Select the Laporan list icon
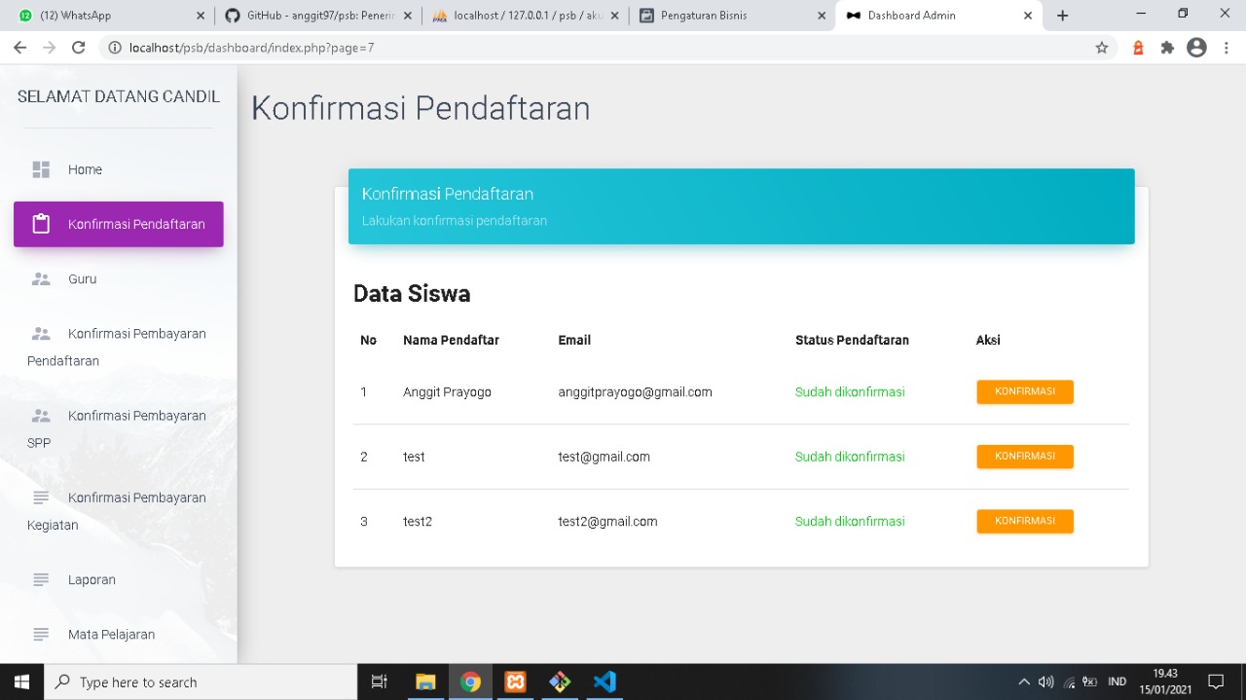 pyautogui.click(x=41, y=579)
